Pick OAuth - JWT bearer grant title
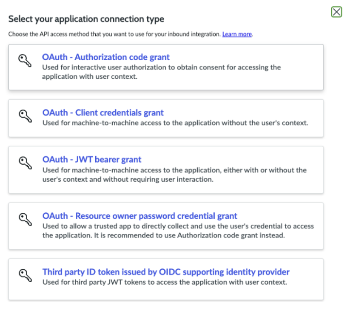The height and width of the screenshot is (312, 345). [x=92, y=159]
